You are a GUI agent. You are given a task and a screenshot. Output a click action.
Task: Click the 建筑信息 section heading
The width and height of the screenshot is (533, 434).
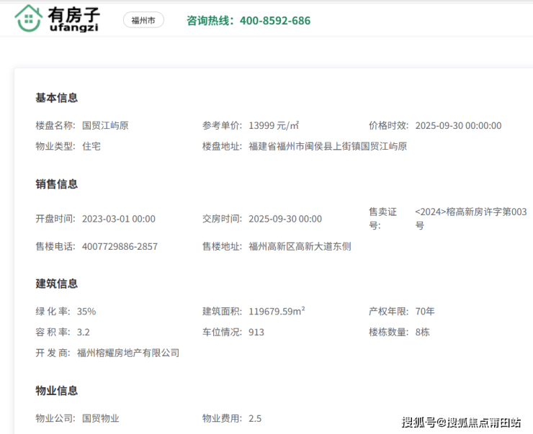57,284
